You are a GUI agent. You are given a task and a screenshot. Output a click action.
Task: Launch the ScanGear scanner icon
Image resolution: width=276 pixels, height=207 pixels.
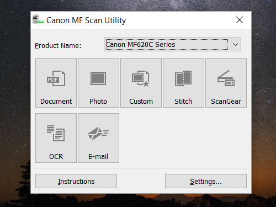pyautogui.click(x=226, y=78)
